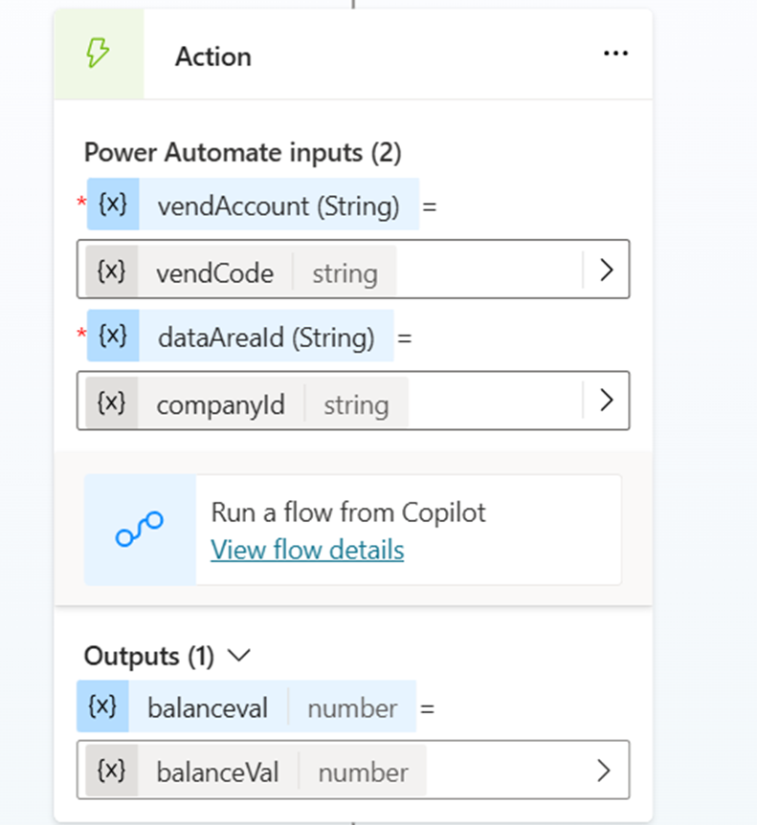Click the vendCode variable icon
The height and width of the screenshot is (825, 757).
pyautogui.click(x=111, y=272)
